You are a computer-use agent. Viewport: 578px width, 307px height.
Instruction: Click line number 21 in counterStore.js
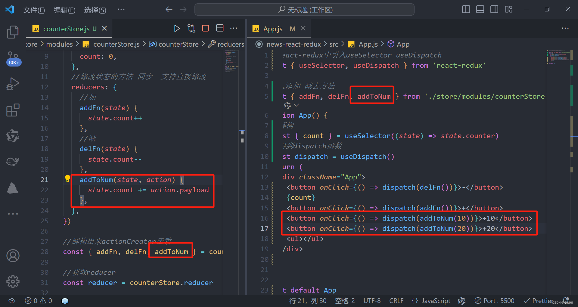click(44, 180)
